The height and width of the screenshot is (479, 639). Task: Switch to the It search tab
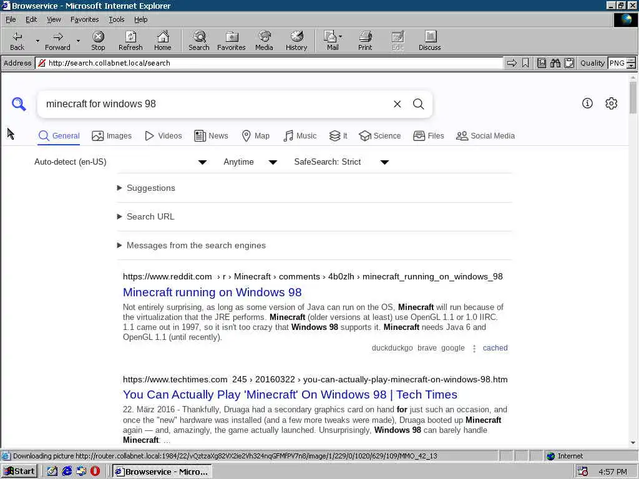coord(338,136)
